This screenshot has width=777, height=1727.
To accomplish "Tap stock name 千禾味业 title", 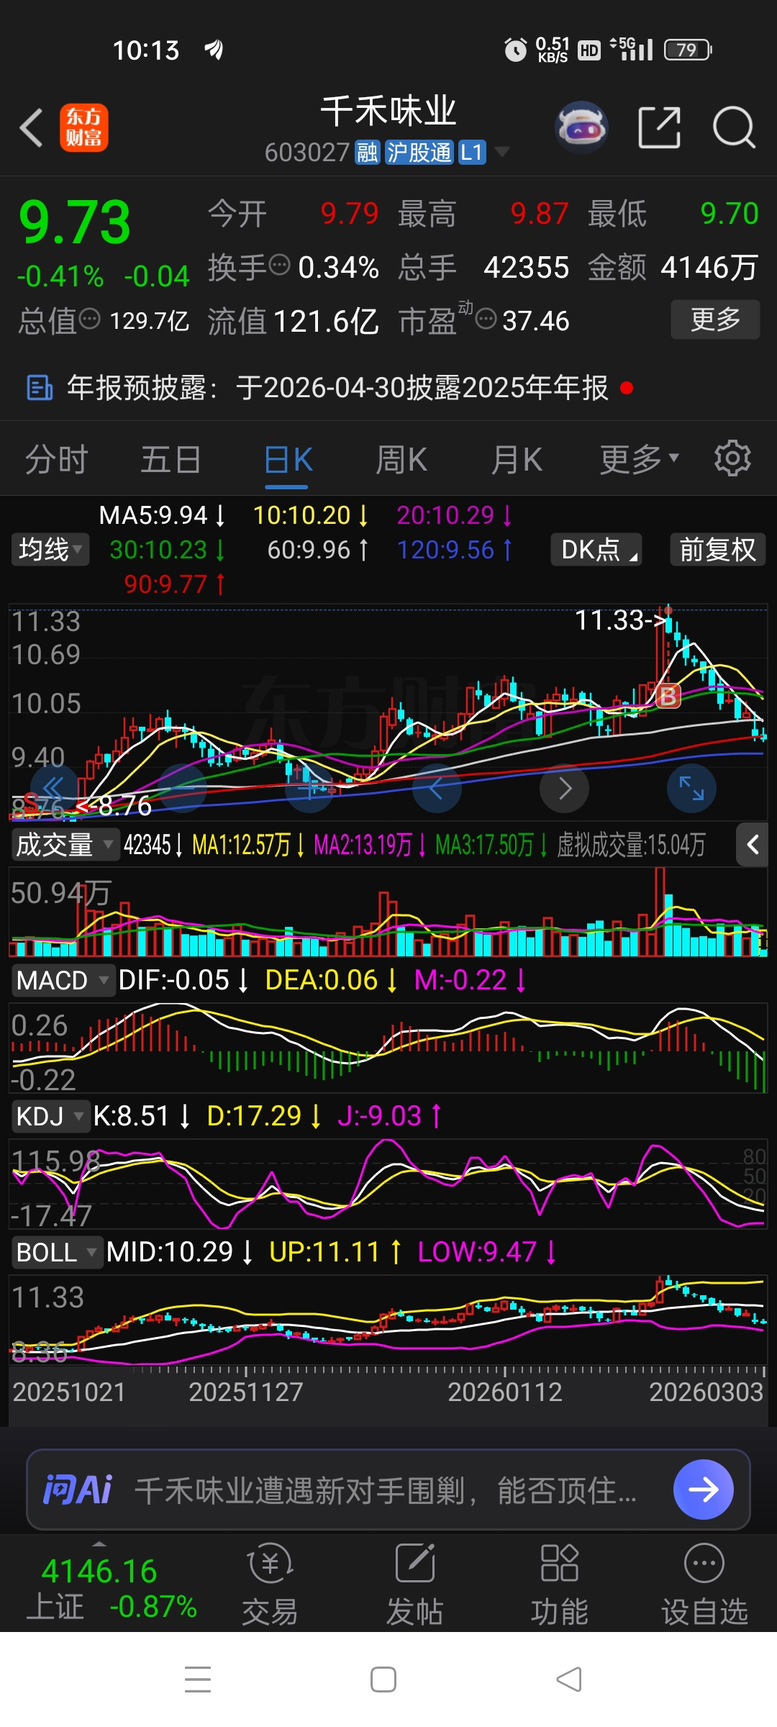I will pyautogui.click(x=388, y=111).
